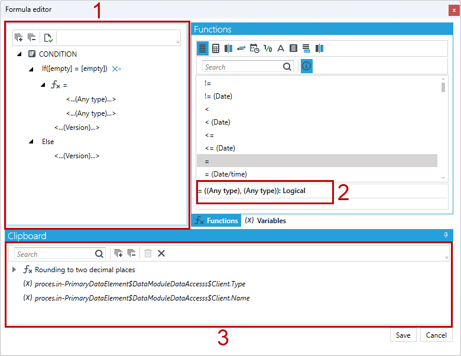The width and height of the screenshot is (461, 356).
Task: Select the <= function
Action: click(317, 135)
